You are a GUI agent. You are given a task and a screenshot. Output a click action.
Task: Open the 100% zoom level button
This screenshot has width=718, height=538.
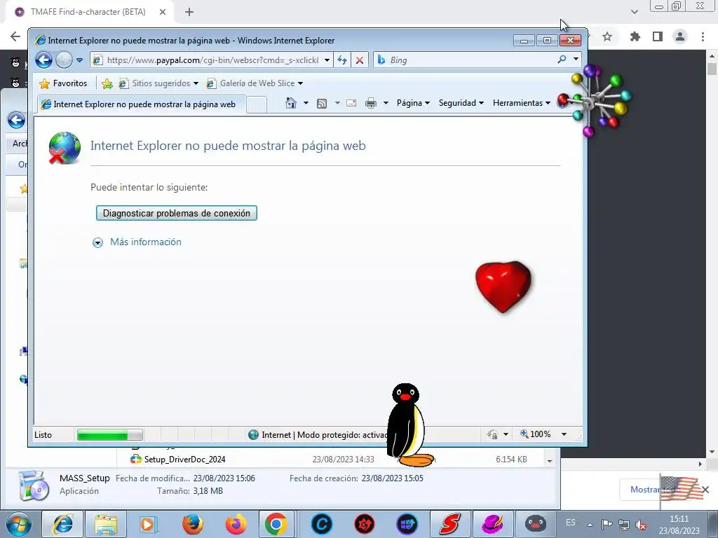535,434
